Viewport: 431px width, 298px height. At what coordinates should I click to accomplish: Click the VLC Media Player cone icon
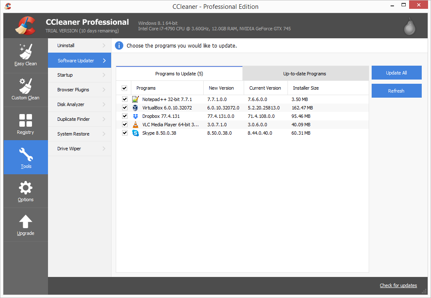click(x=136, y=124)
